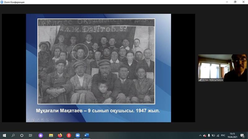Click the Cortana circle icon in taskbar
Viewport: 248px width, 139px height.
(22, 135)
